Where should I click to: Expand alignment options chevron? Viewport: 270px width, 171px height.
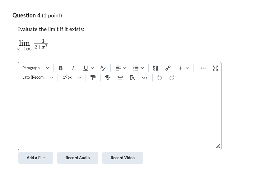pyautogui.click(x=125, y=68)
